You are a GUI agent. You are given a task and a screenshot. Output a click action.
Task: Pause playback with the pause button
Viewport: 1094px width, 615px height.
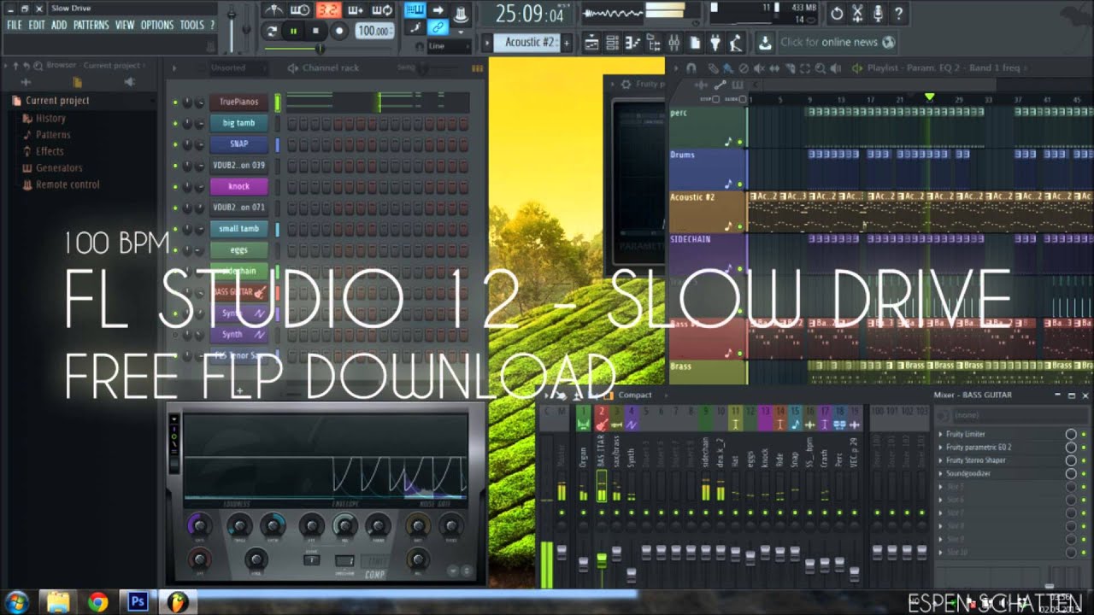(293, 31)
